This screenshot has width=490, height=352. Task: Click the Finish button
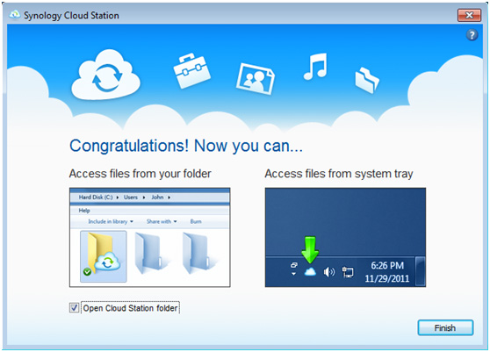pyautogui.click(x=445, y=327)
